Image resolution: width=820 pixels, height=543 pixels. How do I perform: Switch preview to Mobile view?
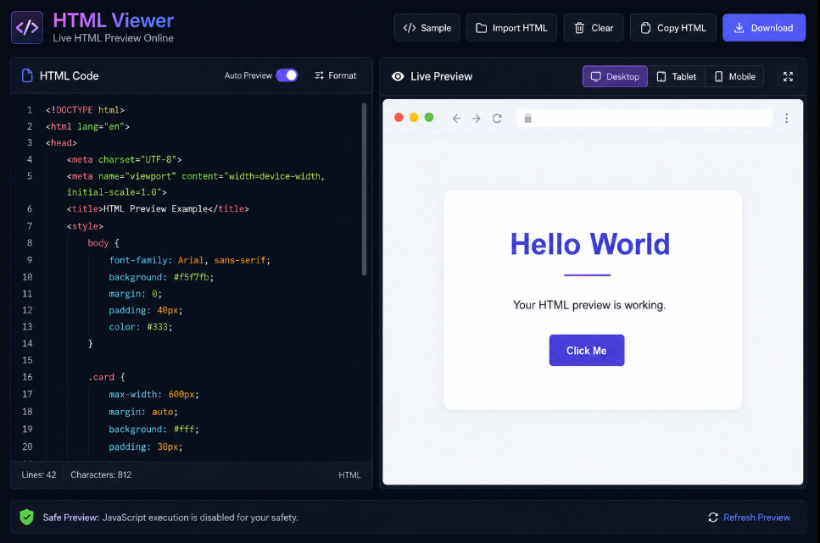(x=734, y=76)
